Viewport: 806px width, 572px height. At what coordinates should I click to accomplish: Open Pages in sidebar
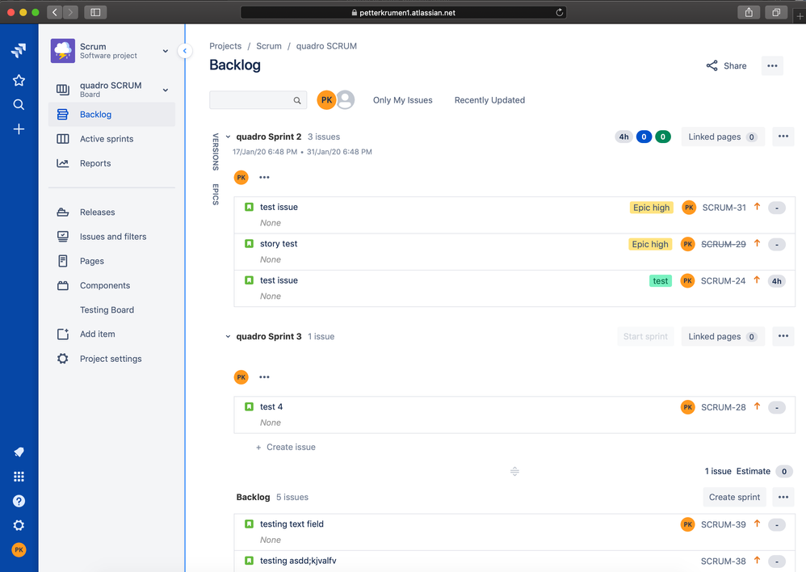(111, 261)
